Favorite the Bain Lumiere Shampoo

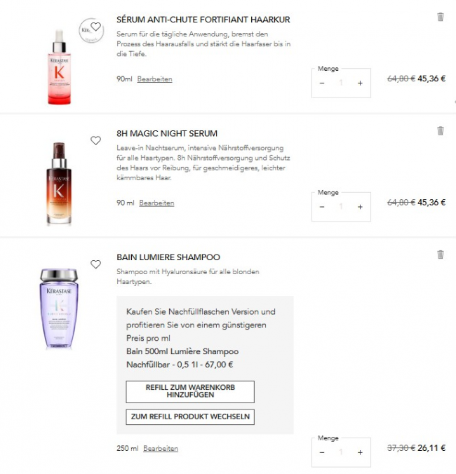click(95, 264)
